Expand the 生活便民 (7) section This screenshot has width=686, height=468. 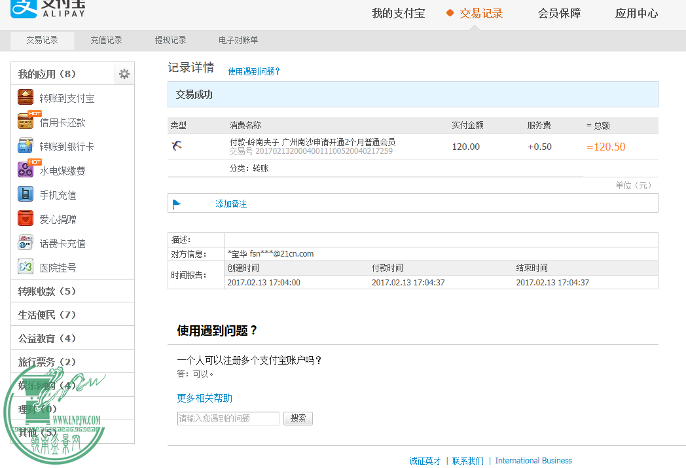point(47,315)
